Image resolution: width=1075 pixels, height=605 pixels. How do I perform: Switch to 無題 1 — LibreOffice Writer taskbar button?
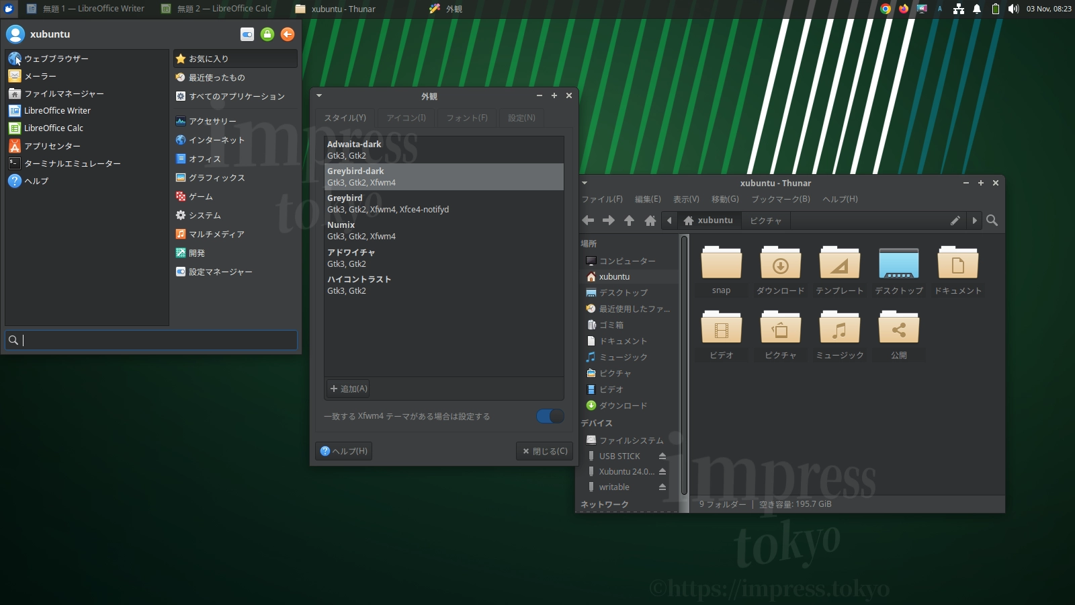(x=85, y=9)
